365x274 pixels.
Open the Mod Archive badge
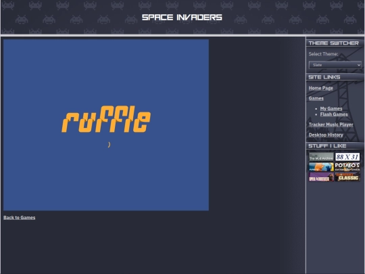click(321, 156)
